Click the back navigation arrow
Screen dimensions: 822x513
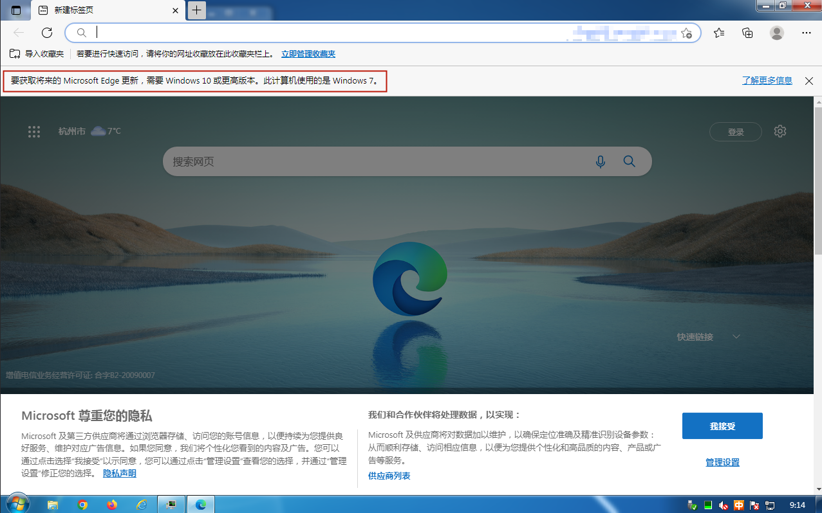point(19,33)
